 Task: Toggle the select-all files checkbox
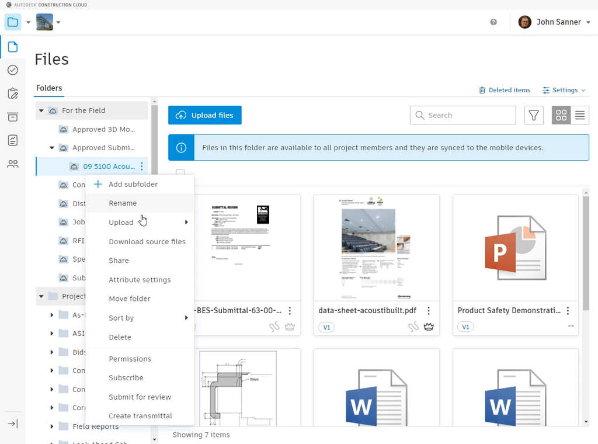[181, 173]
